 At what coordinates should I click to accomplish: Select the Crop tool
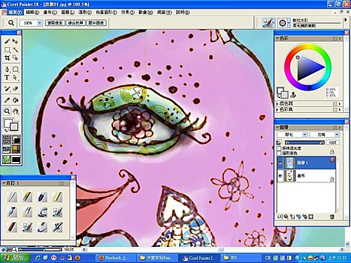coord(7,58)
